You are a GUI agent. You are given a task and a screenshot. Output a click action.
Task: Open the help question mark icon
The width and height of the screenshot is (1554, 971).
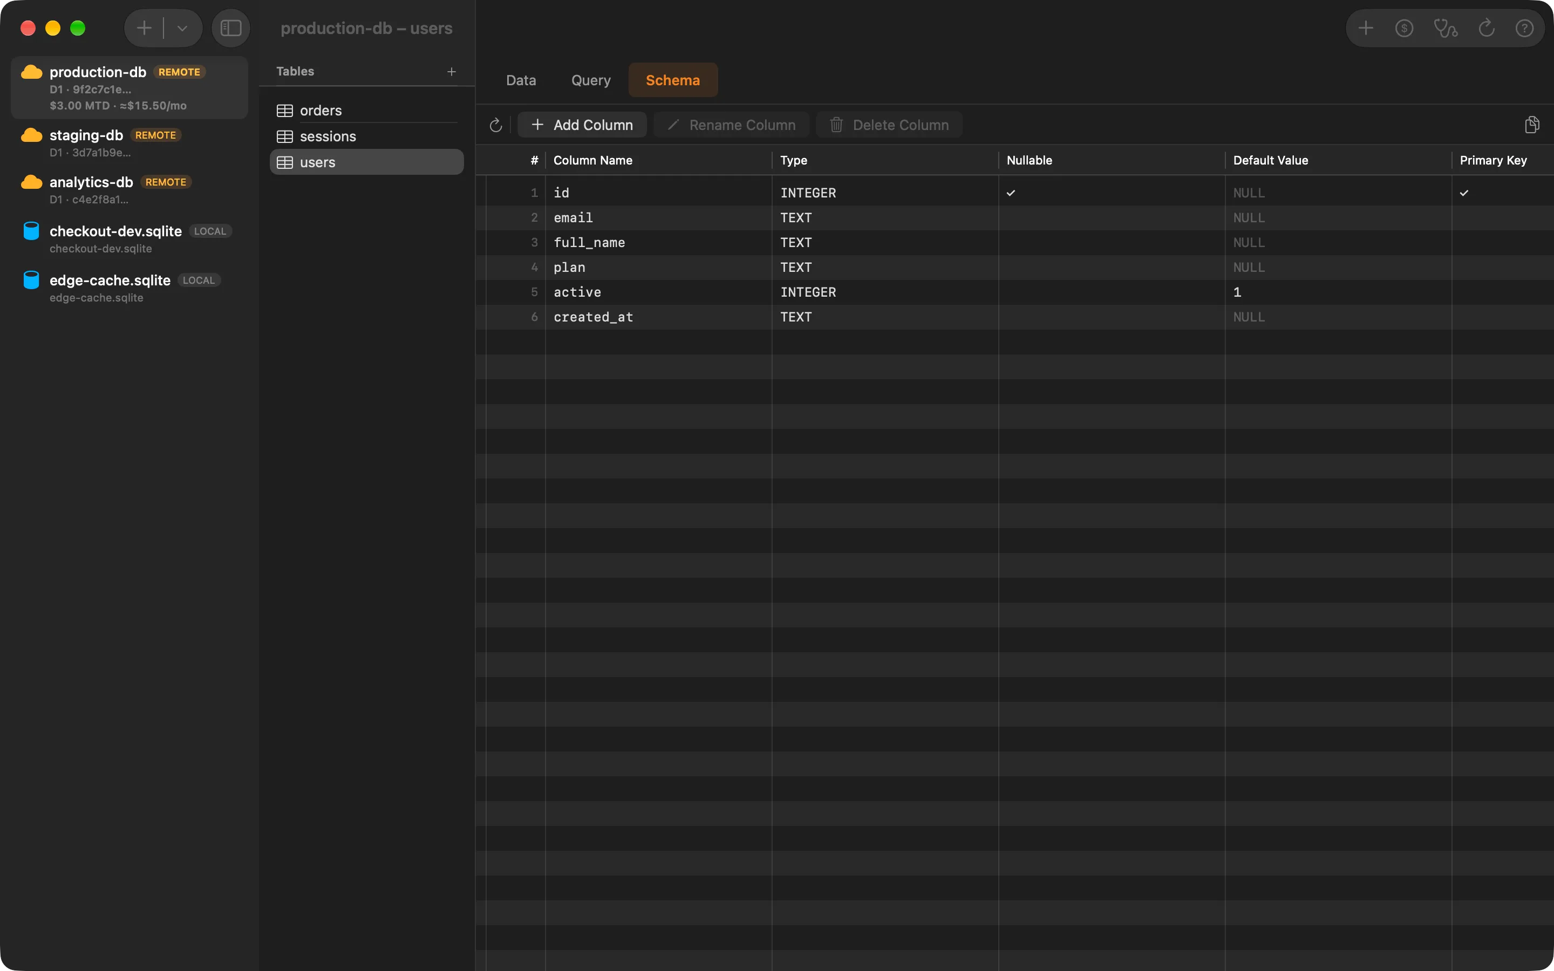click(x=1524, y=28)
